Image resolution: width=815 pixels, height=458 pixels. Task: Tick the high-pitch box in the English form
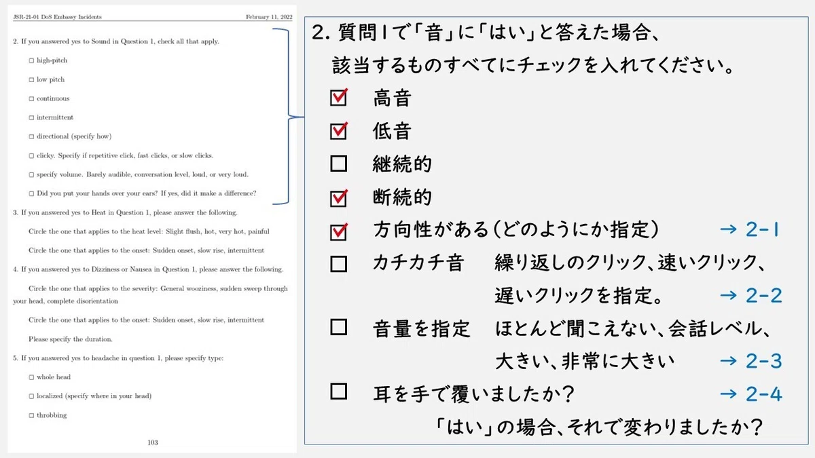[31, 60]
